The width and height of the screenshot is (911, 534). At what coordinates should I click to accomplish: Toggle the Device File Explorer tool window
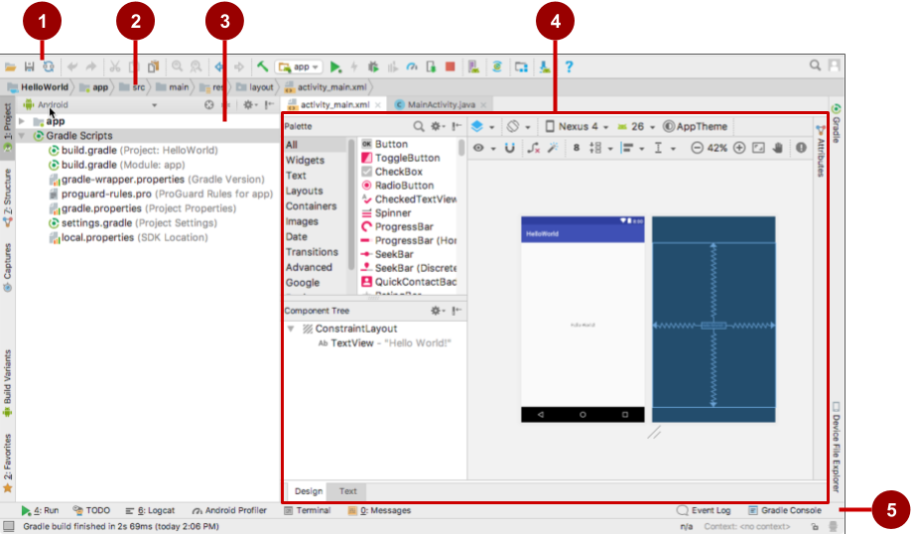click(836, 448)
